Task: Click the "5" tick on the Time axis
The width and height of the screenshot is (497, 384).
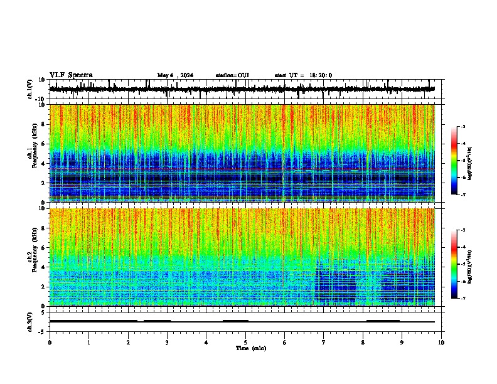Action: [x=245, y=343]
